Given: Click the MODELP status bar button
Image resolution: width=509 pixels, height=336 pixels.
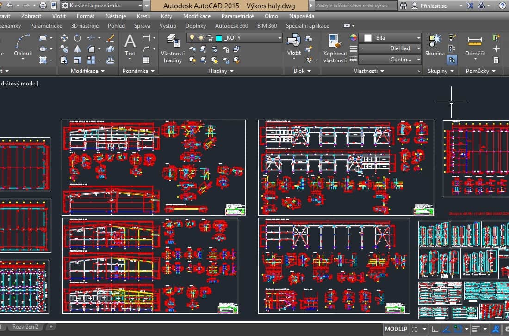Looking at the screenshot, I should pyautogui.click(x=395, y=329).
